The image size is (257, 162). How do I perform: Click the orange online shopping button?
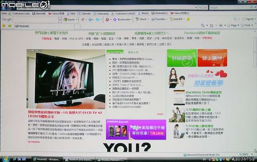tap(212, 58)
